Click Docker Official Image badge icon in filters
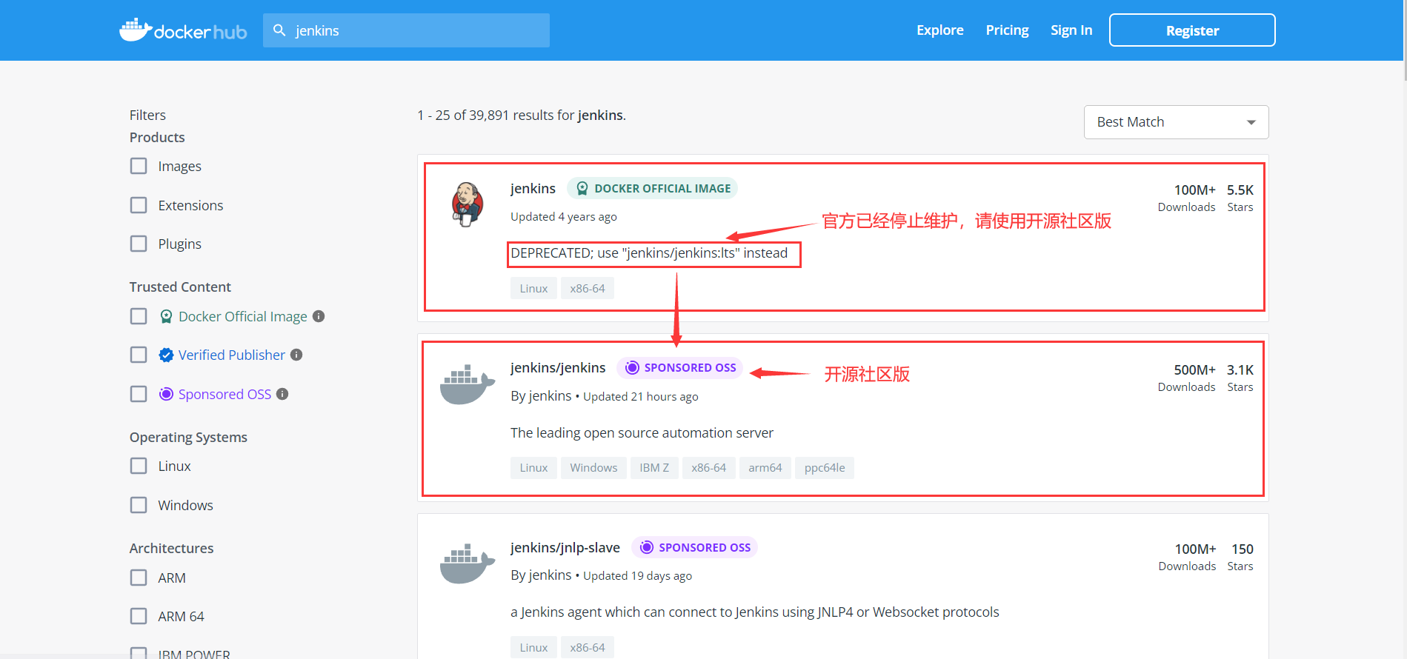 click(x=166, y=316)
